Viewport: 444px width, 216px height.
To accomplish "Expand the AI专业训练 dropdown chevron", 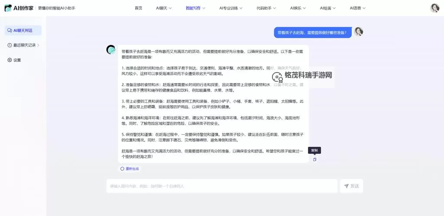I will click(241, 8).
